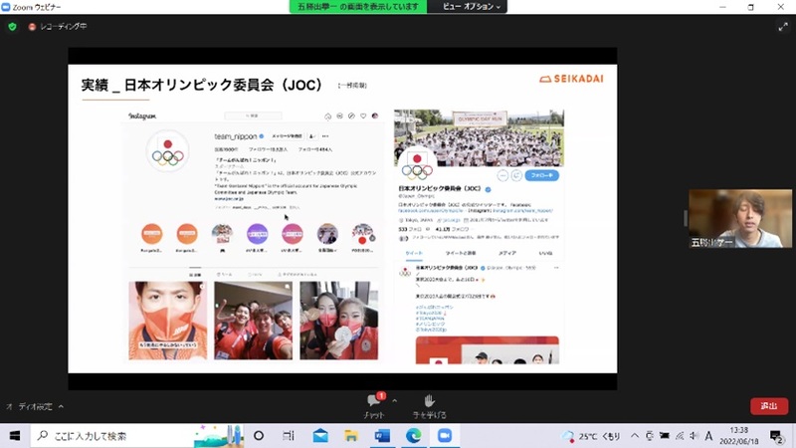Click the Twitter circular three-dot more icon

tap(502, 176)
